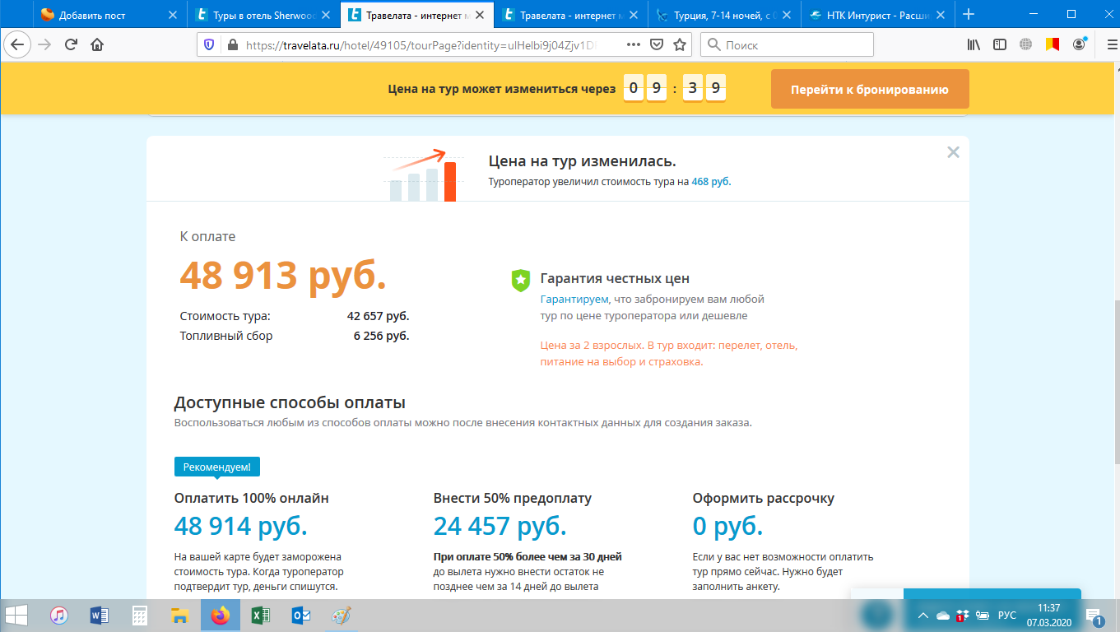Open Word from the taskbar

click(100, 615)
